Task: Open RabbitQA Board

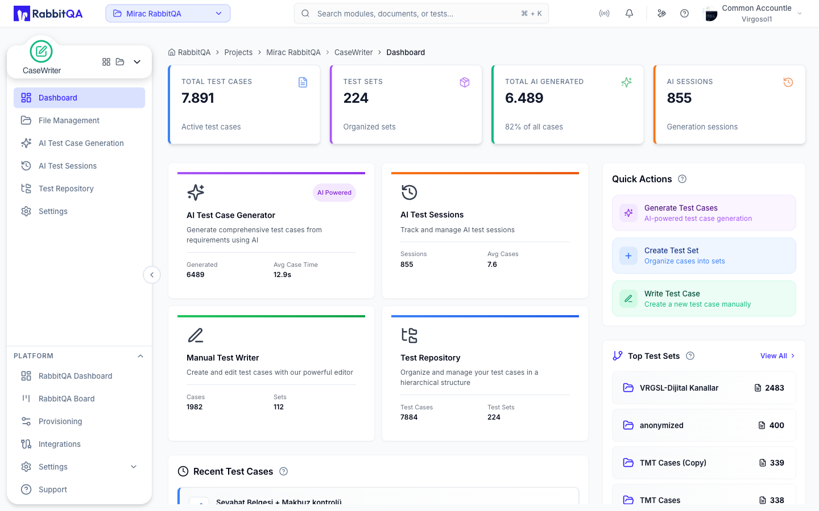Action: coord(79,399)
